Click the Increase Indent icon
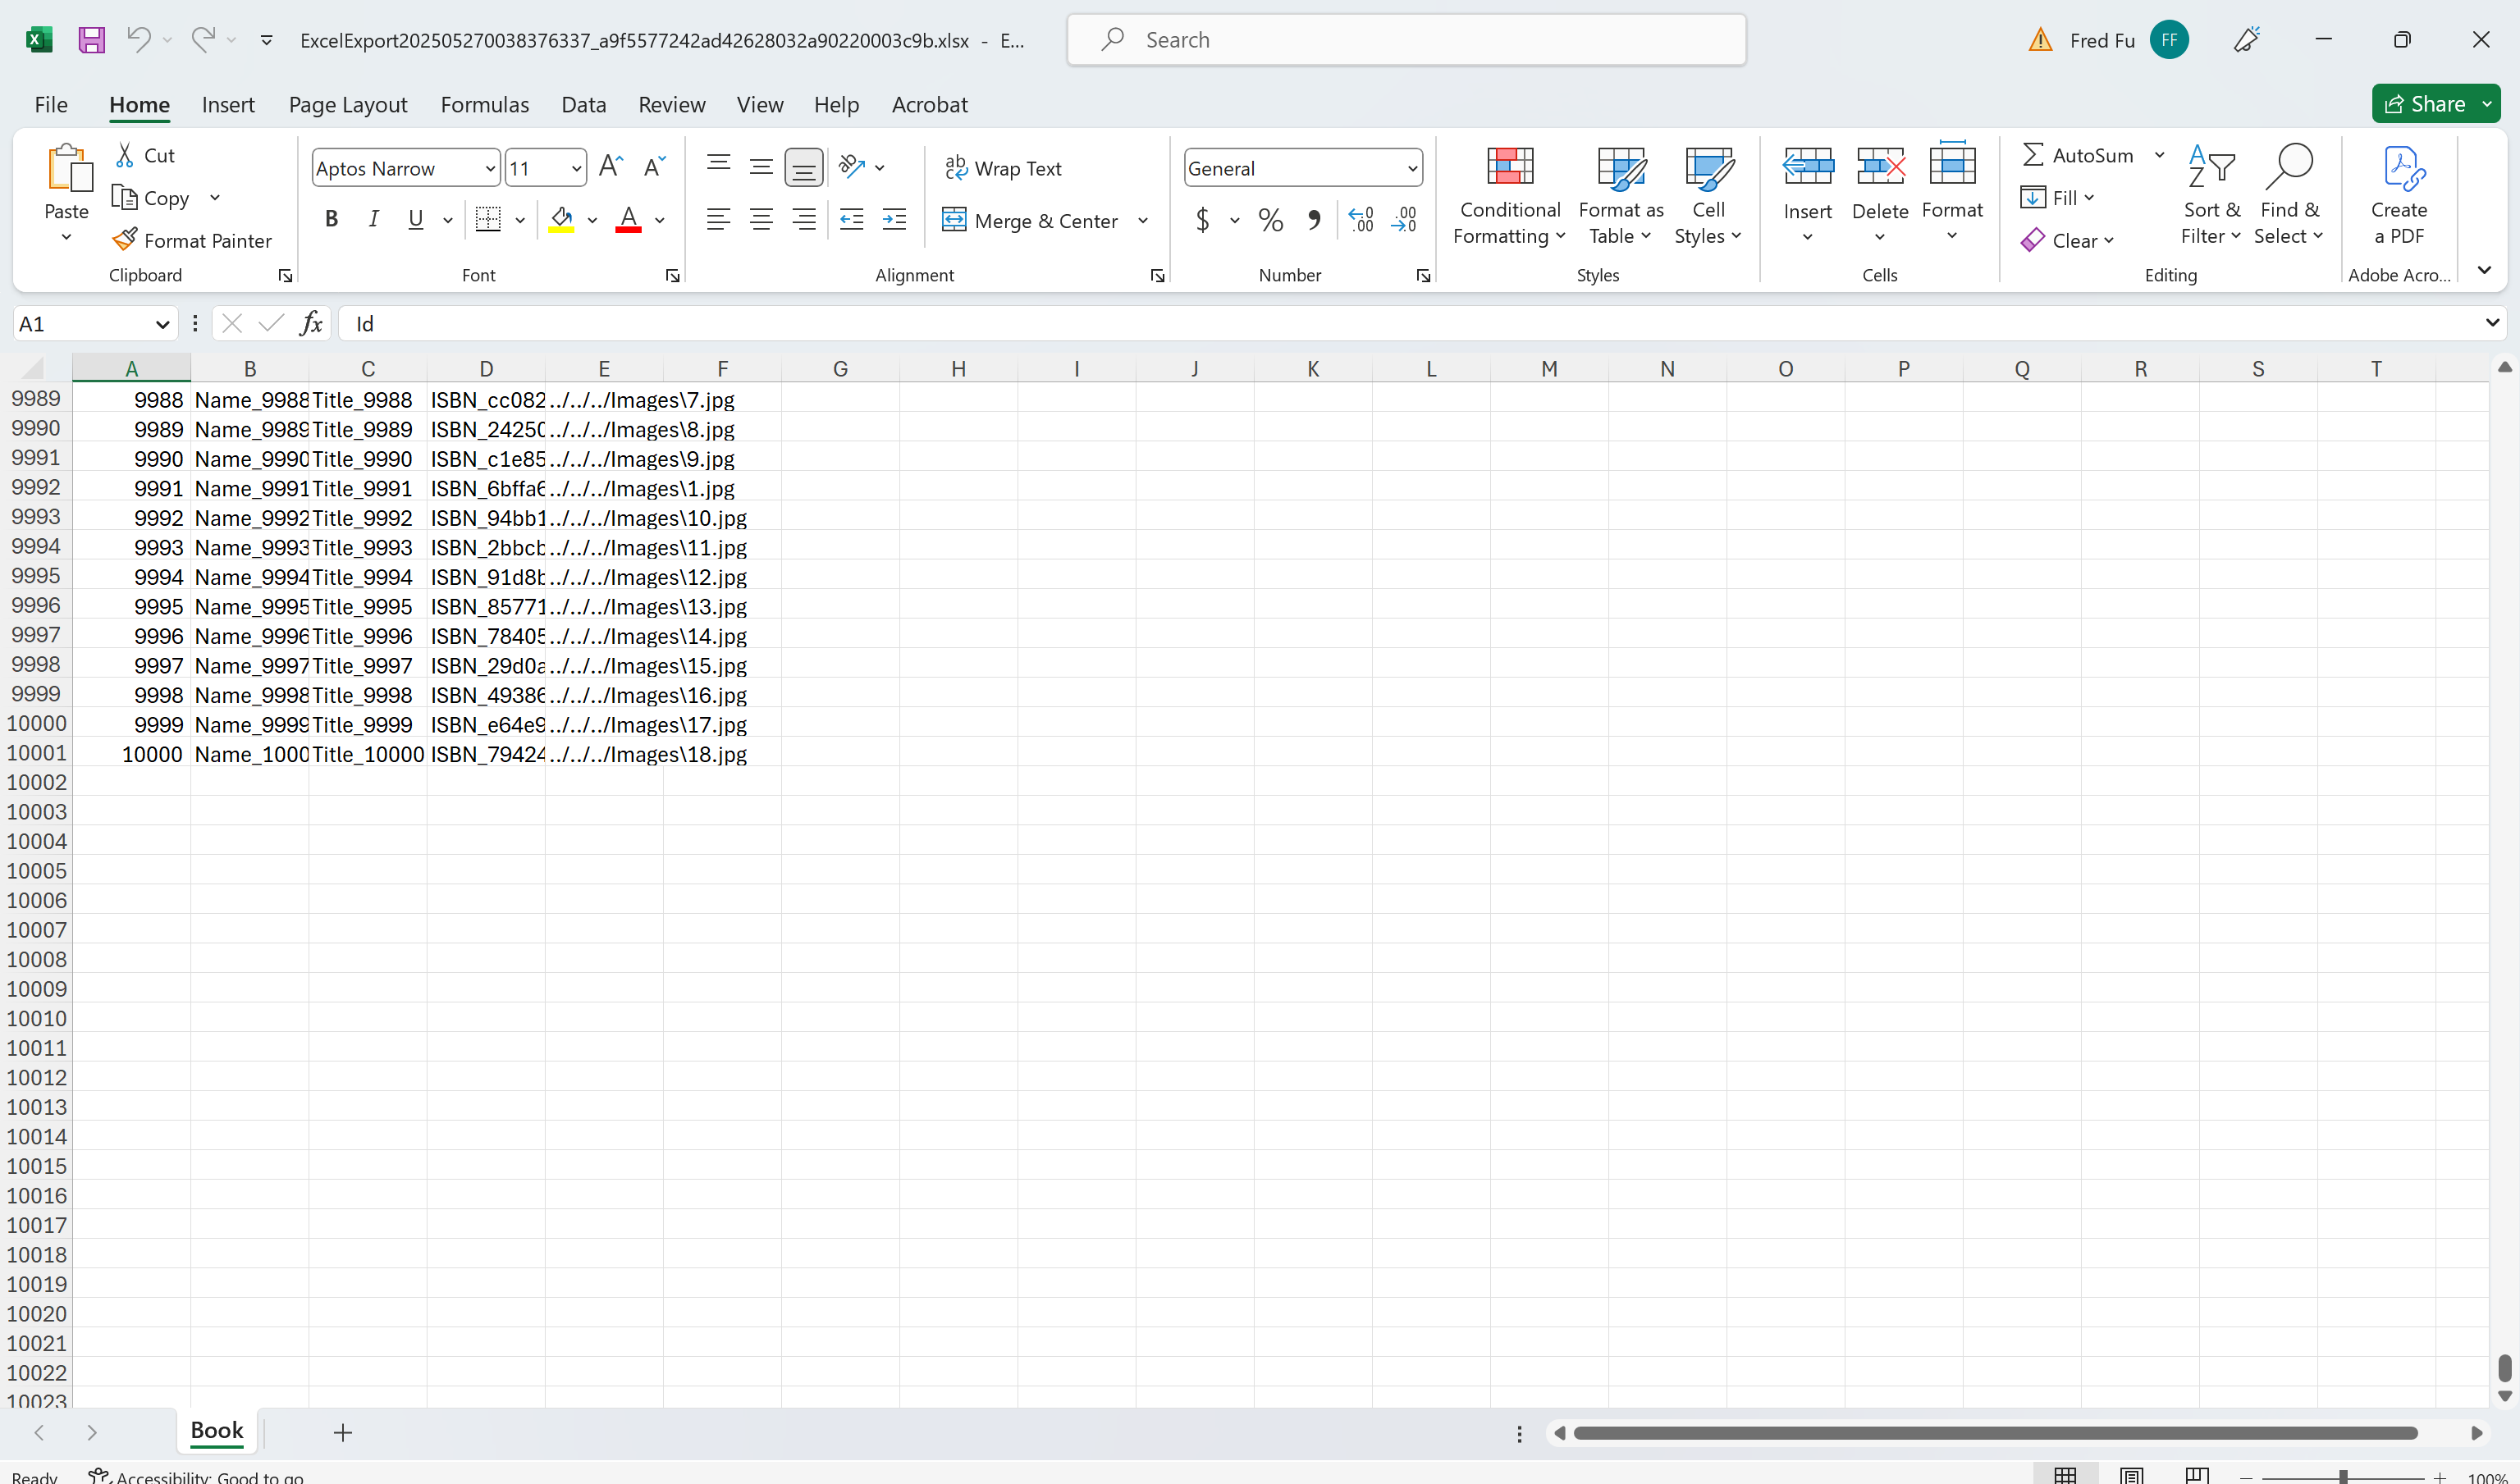 894,220
